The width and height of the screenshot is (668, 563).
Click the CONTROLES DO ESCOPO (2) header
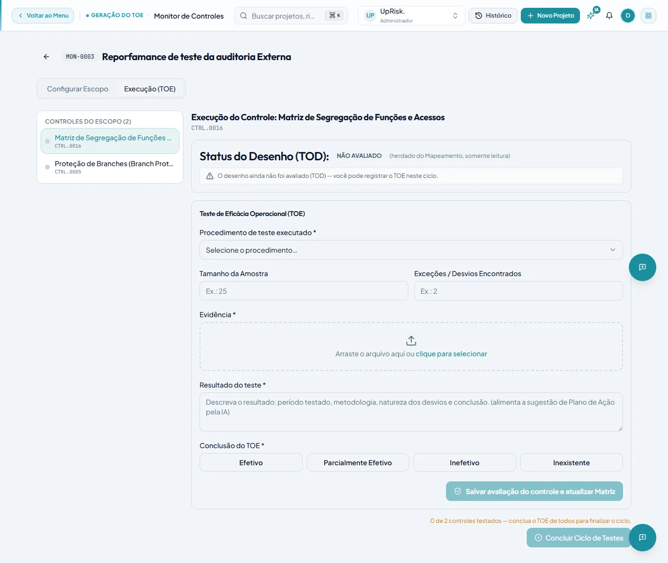pos(88,121)
